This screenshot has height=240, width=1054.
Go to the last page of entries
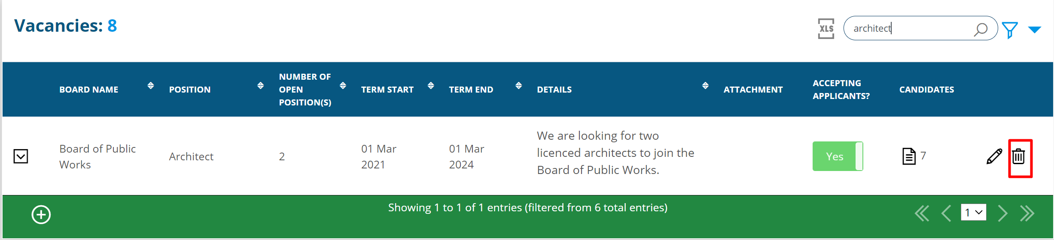point(1027,213)
